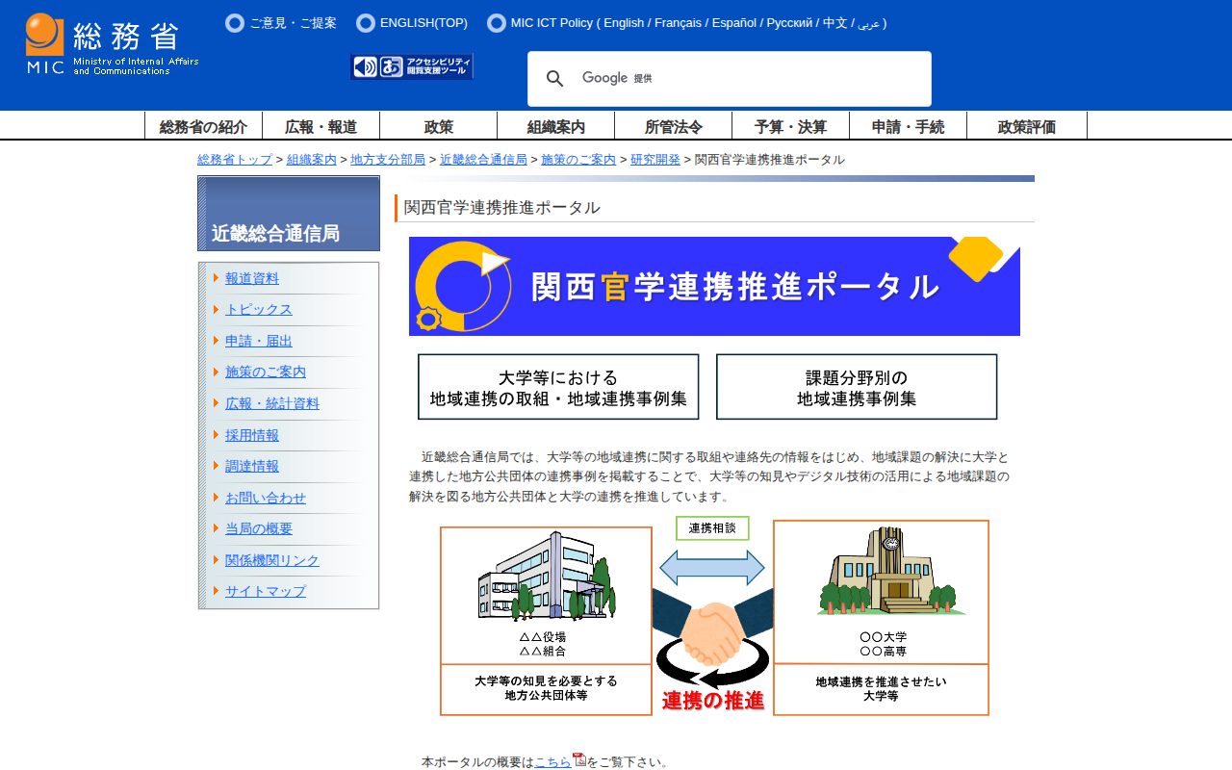Open 関係機関リンク in sidebar
This screenshot has width=1232, height=770.
(x=272, y=561)
